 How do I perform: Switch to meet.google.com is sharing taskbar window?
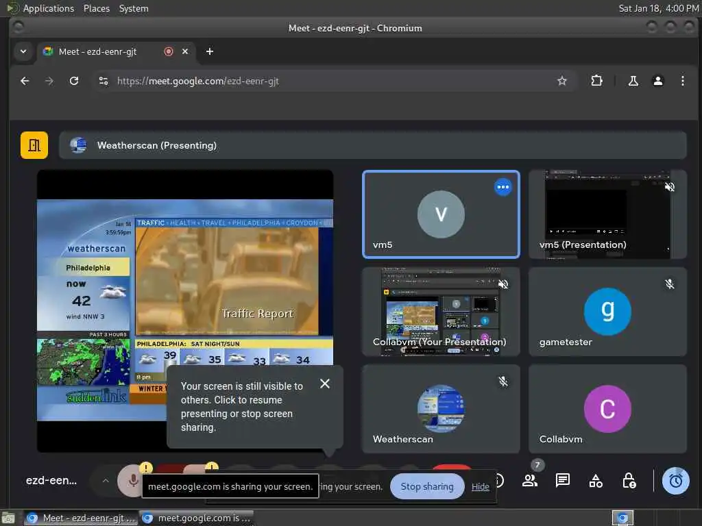197,518
